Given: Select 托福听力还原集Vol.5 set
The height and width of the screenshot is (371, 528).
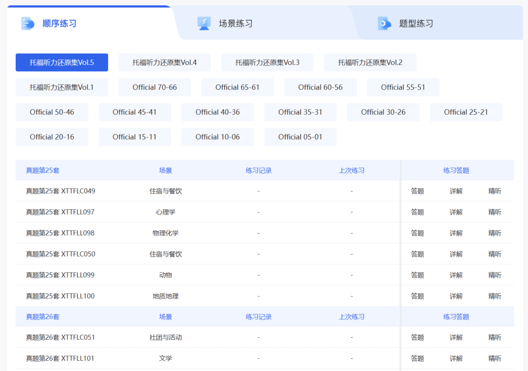Looking at the screenshot, I should coord(62,63).
